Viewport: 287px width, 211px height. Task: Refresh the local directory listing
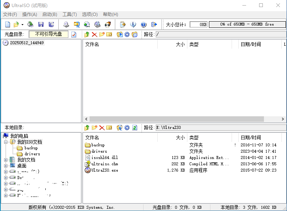[x=135, y=128]
